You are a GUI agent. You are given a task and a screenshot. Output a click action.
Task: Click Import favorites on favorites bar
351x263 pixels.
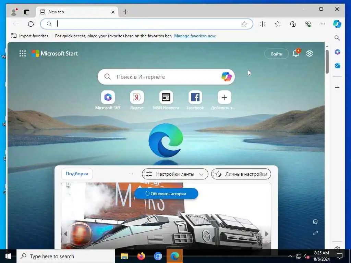pyautogui.click(x=29, y=36)
